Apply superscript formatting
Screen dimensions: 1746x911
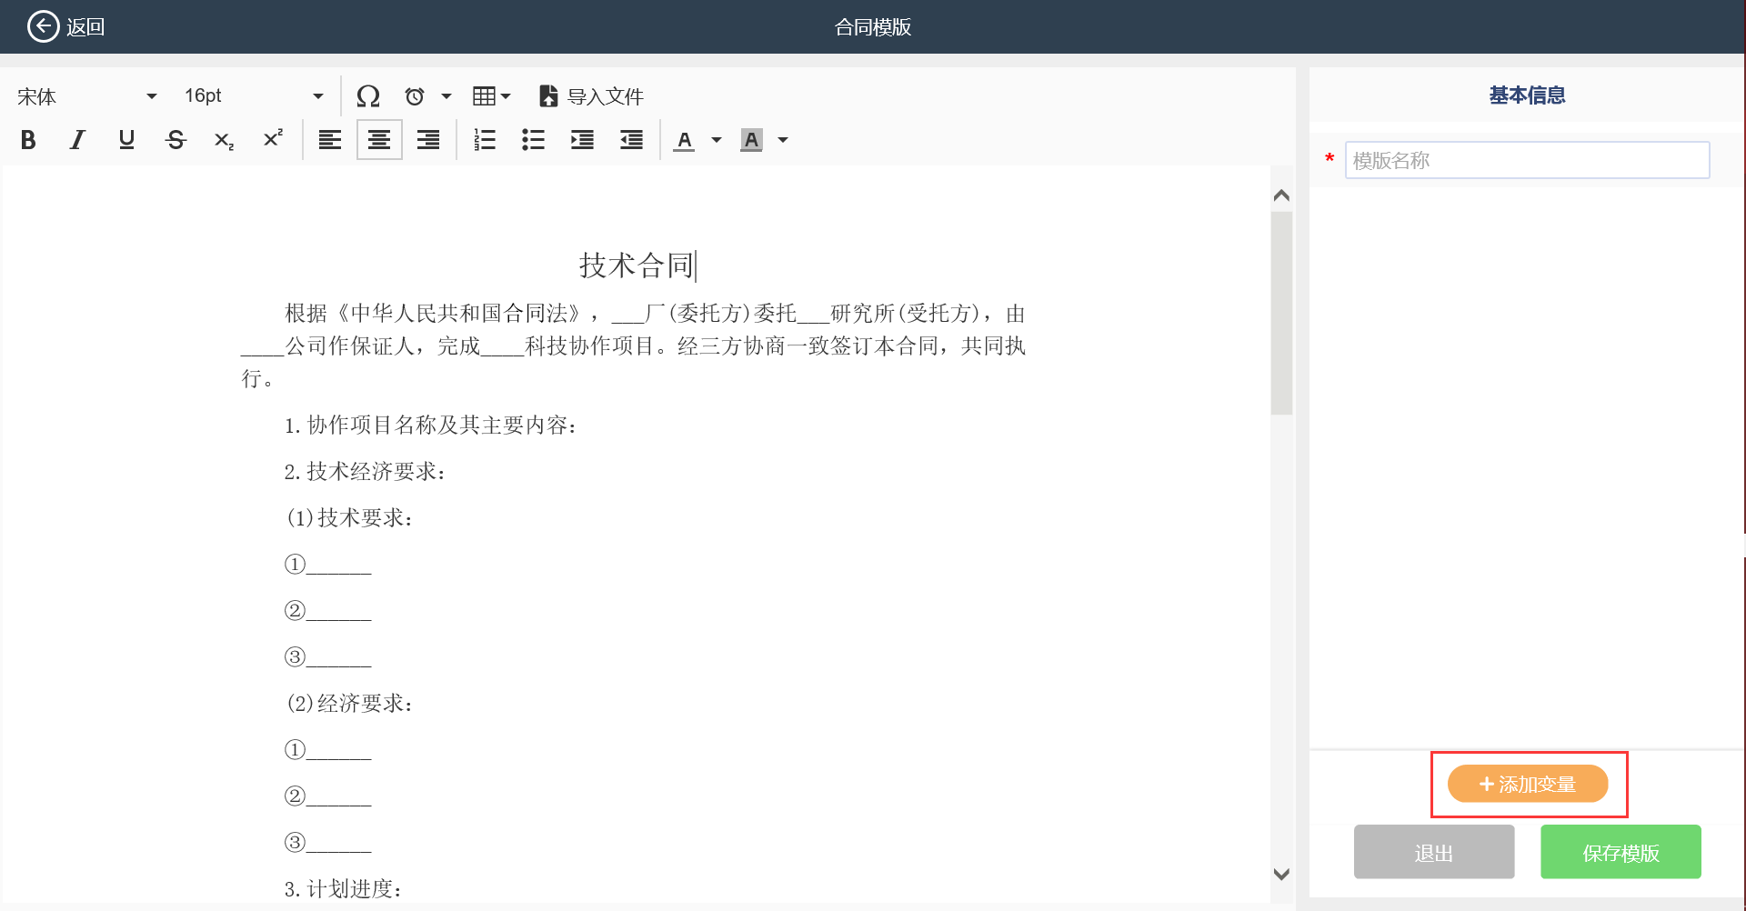tap(273, 140)
